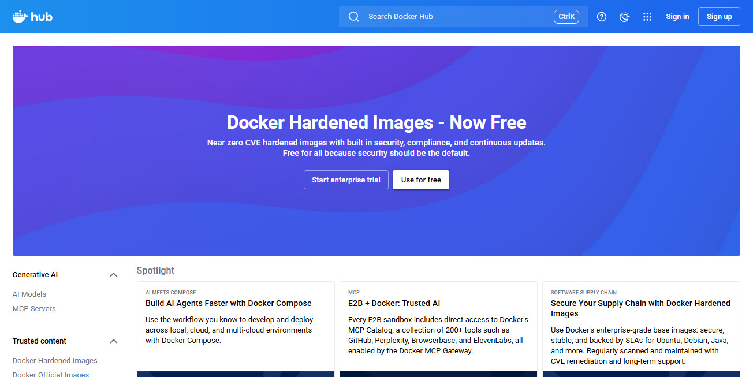Screen dimensions: 753x377
Task: Open MCP Servers in the sidebar
Action: click(34, 309)
